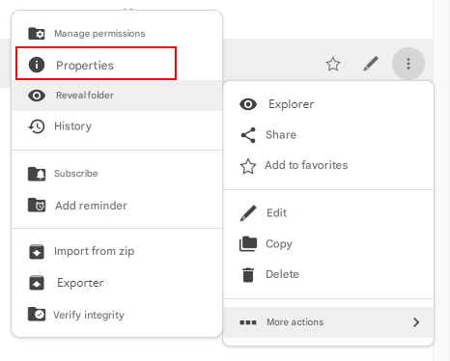Click the Add reminder alarm icon
The width and height of the screenshot is (450, 361).
[37, 206]
